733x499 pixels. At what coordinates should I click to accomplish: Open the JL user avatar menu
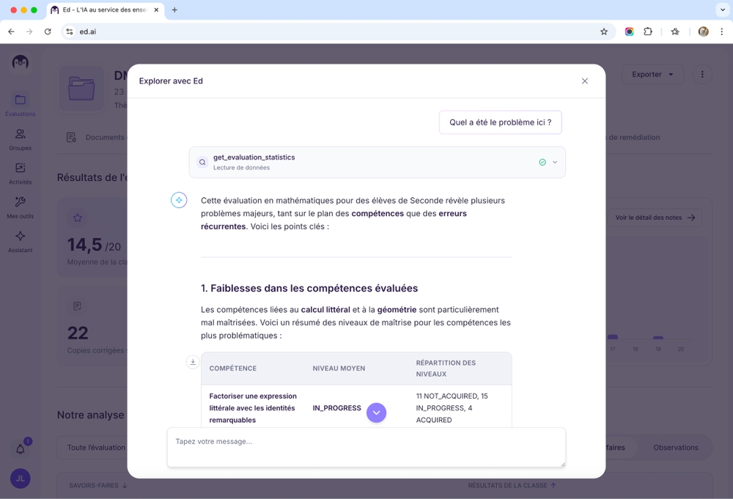coord(20,478)
